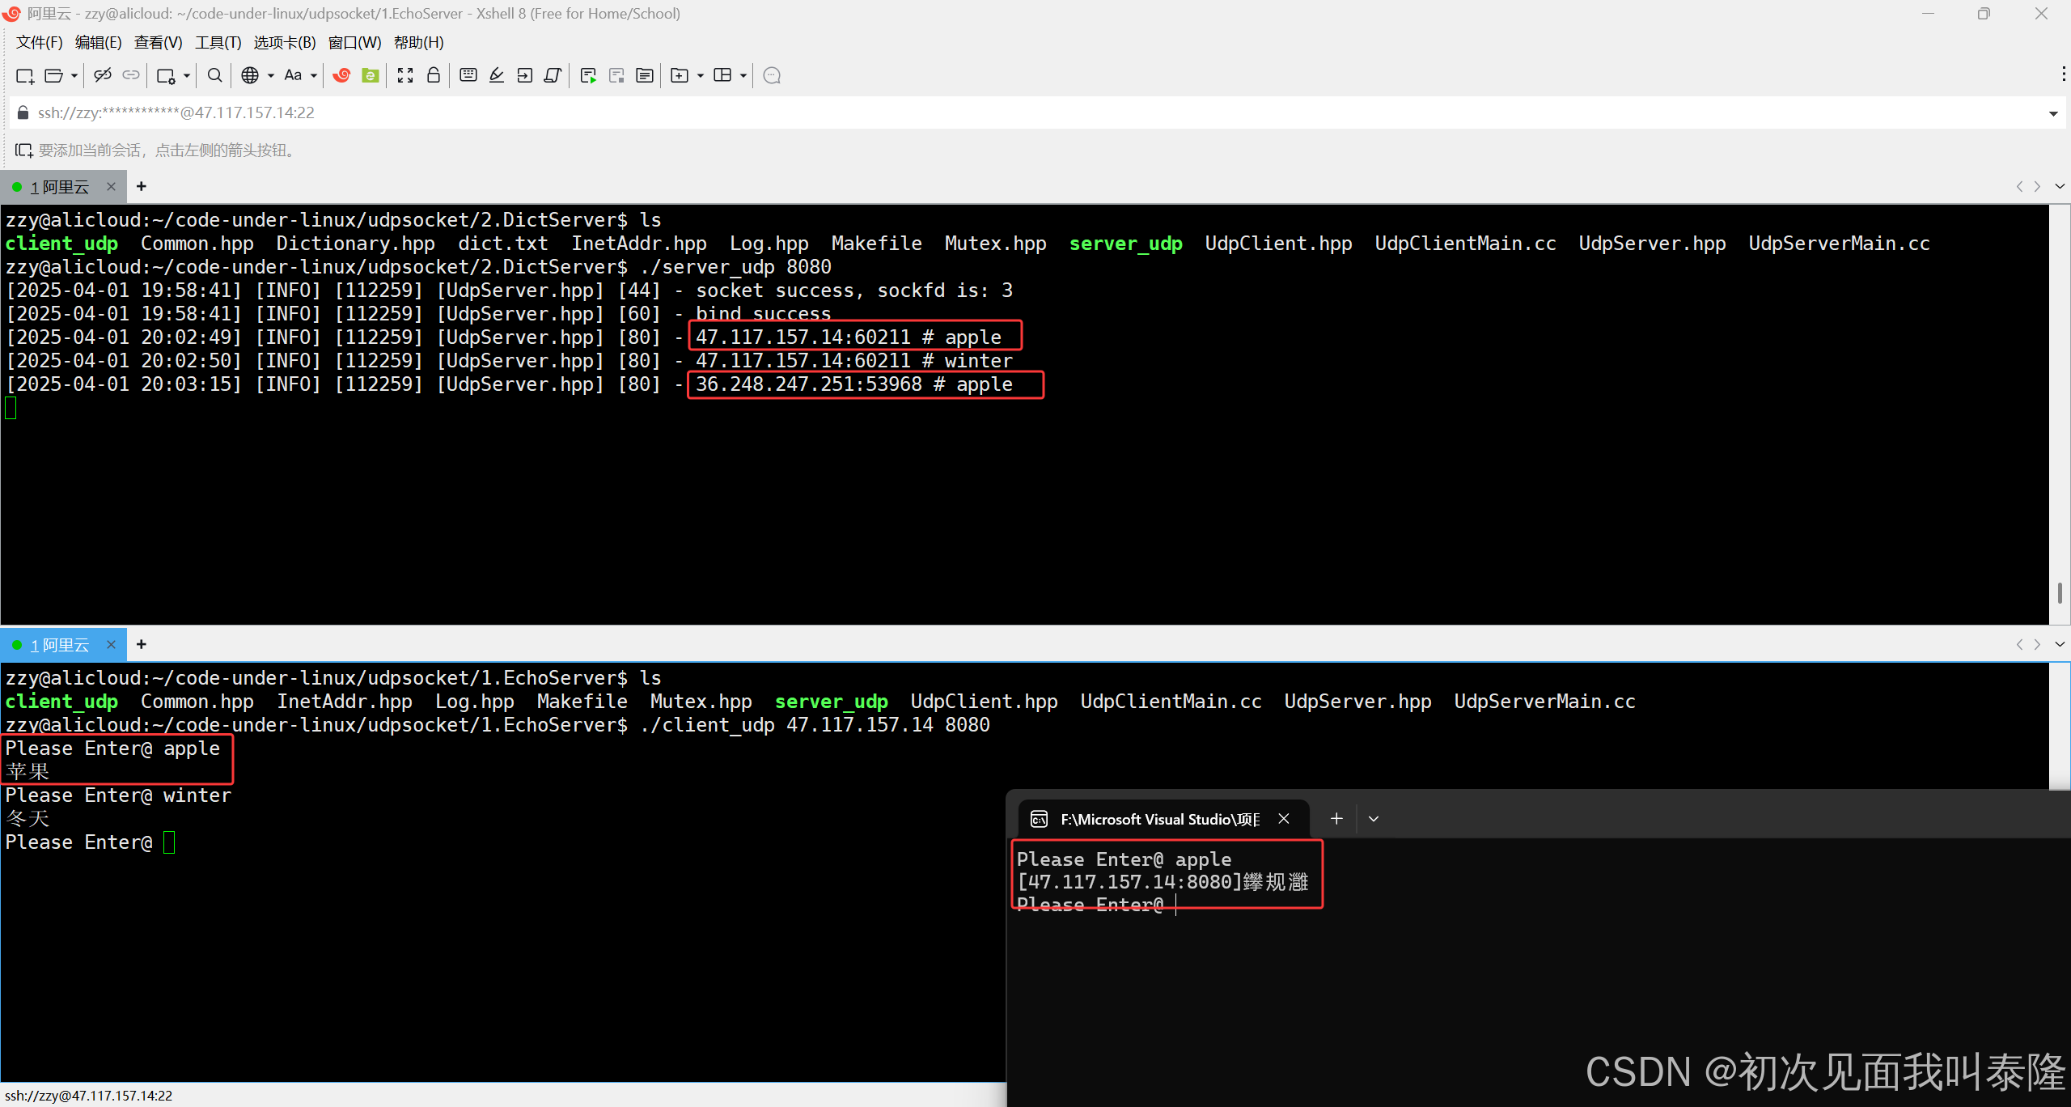Viewport: 2071px width, 1107px height.
Task: Select the upper pane 阿里云 tab
Action: point(63,187)
